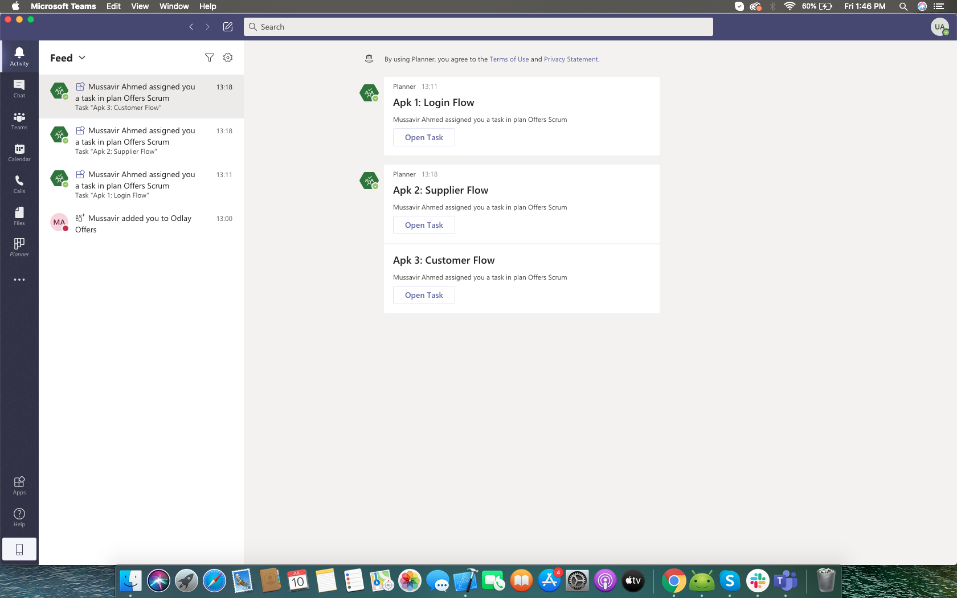Open the Files section in sidebar
This screenshot has width=957, height=598.
tap(19, 216)
